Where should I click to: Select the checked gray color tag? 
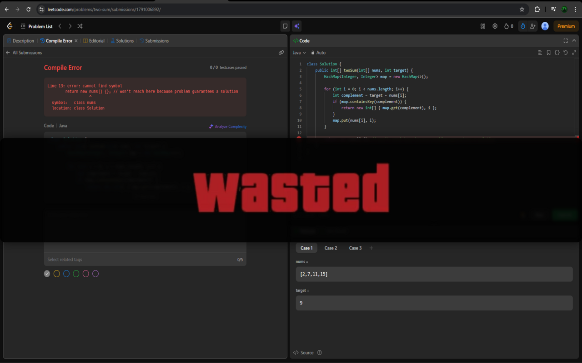(47, 274)
